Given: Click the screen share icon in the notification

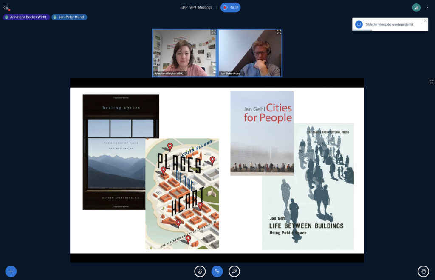Looking at the screenshot, I should tap(359, 24).
